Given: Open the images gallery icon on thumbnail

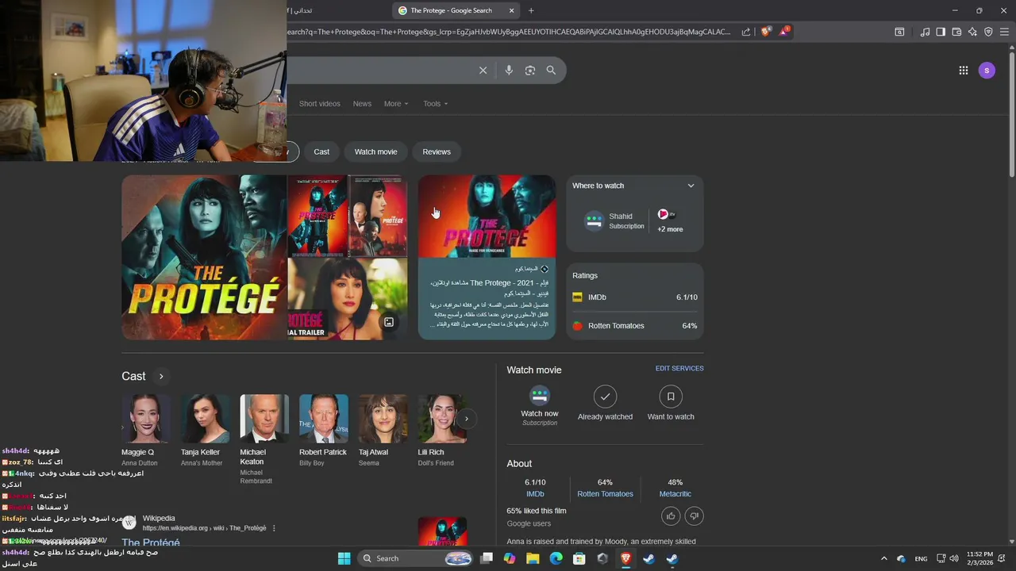Looking at the screenshot, I should pyautogui.click(x=389, y=322).
